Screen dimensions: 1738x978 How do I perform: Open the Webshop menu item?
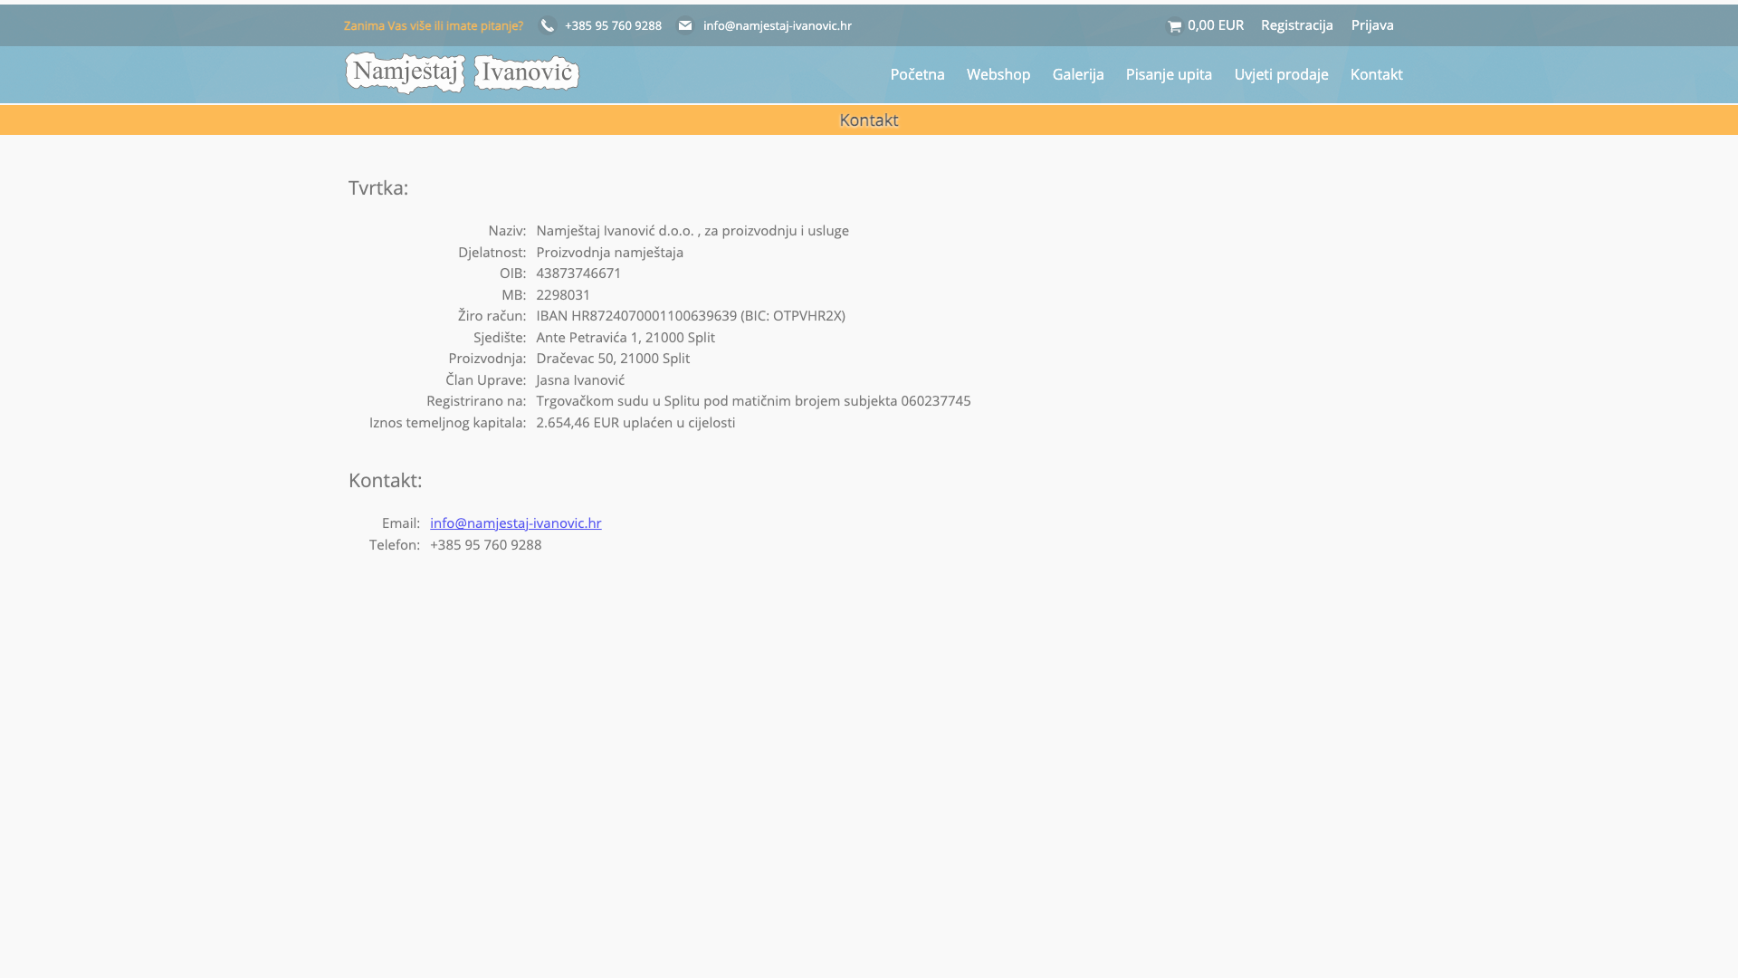point(998,74)
